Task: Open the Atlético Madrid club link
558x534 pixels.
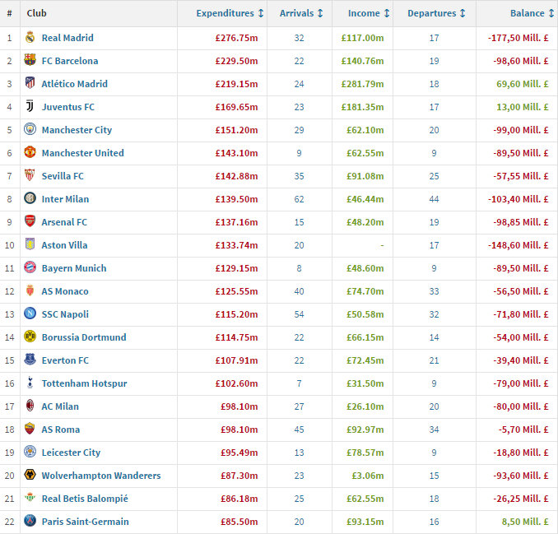Action: [x=74, y=84]
